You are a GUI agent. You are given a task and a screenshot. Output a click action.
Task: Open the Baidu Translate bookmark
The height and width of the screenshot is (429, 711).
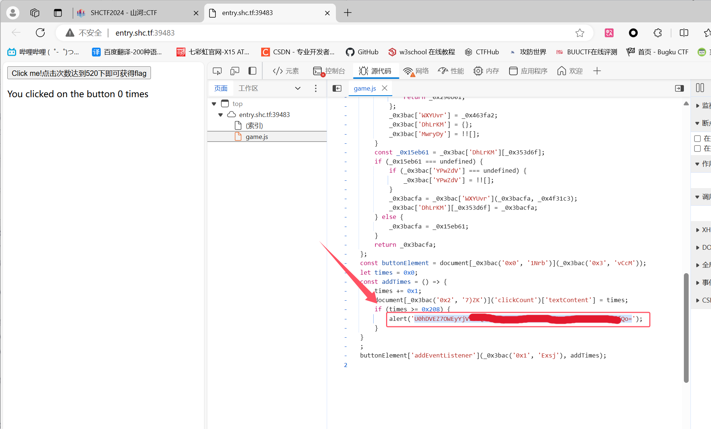point(127,52)
